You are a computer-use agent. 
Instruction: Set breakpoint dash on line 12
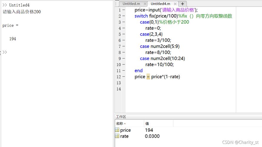(x=124, y=77)
